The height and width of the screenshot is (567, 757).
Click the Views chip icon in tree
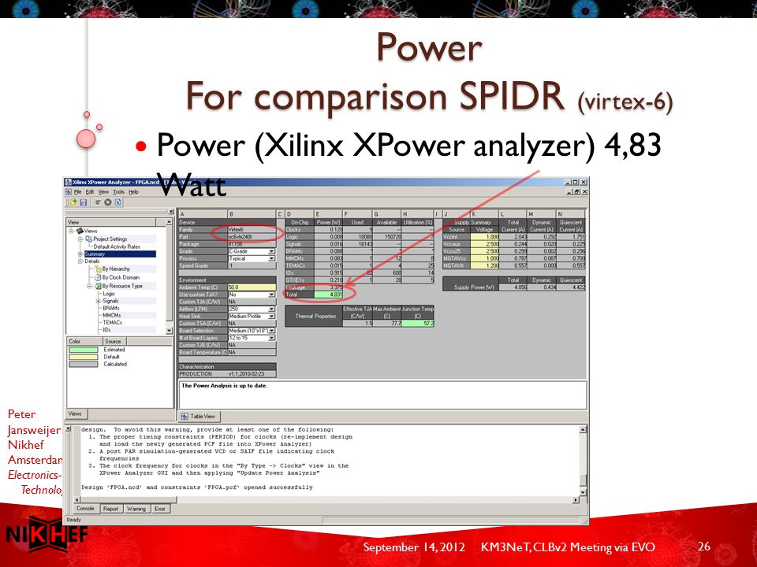pos(80,231)
